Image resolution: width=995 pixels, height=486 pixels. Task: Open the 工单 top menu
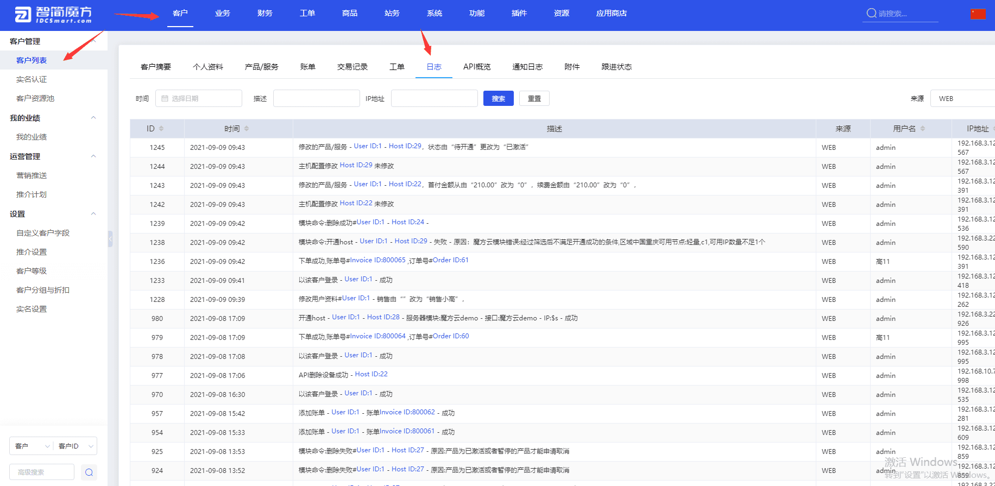[307, 13]
